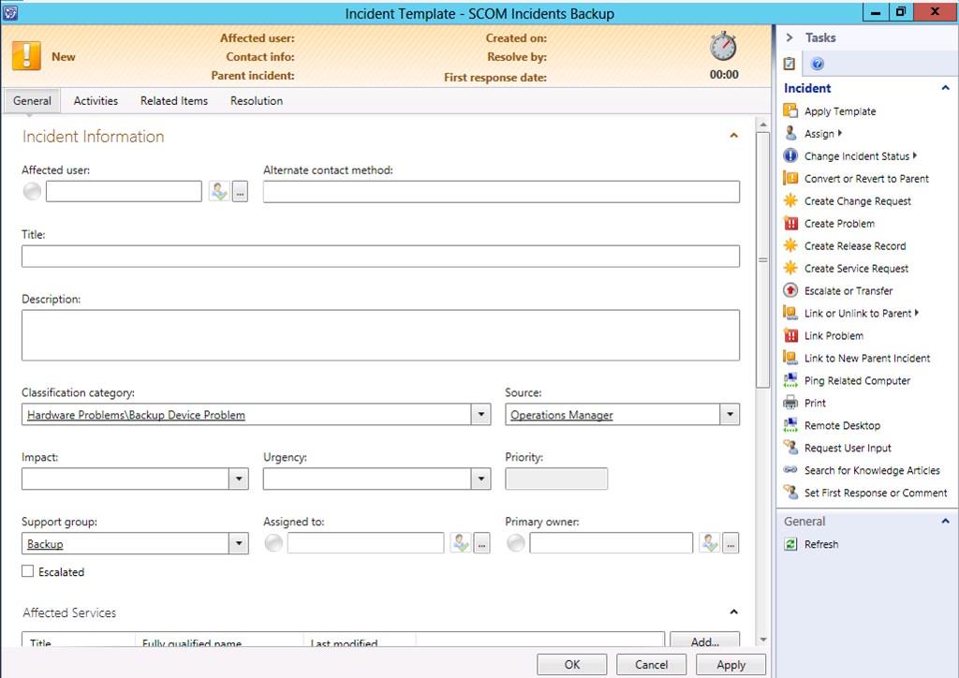Image resolution: width=959 pixels, height=678 pixels.
Task: Open the Resolution tab
Action: (256, 101)
